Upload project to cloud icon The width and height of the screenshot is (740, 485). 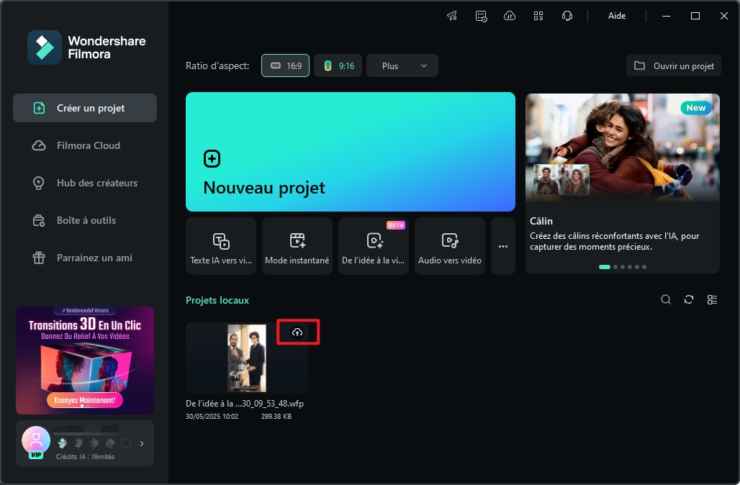(x=297, y=332)
